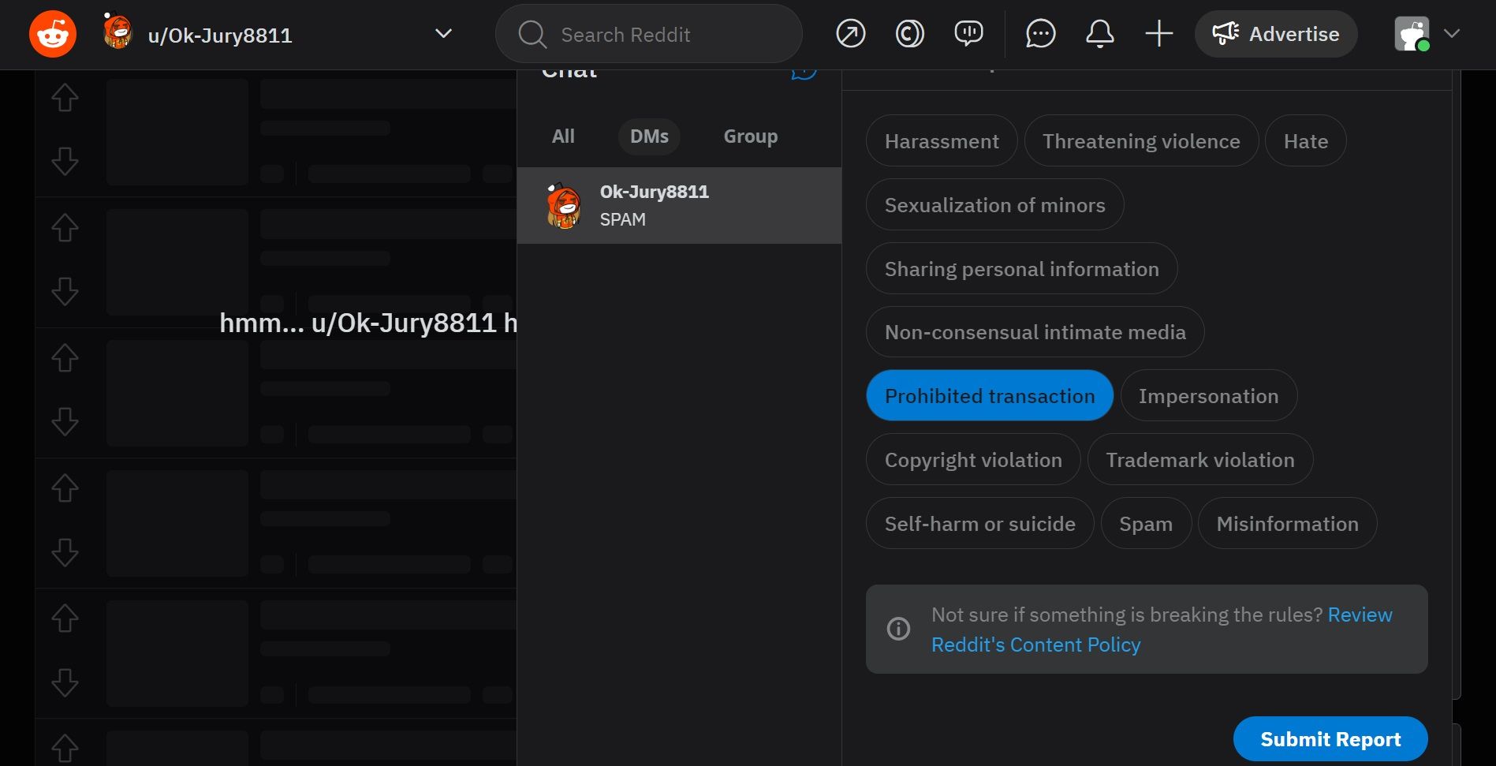The height and width of the screenshot is (766, 1496).
Task: Expand the u/Ok-Jury8811 header dropdown
Action: click(443, 33)
